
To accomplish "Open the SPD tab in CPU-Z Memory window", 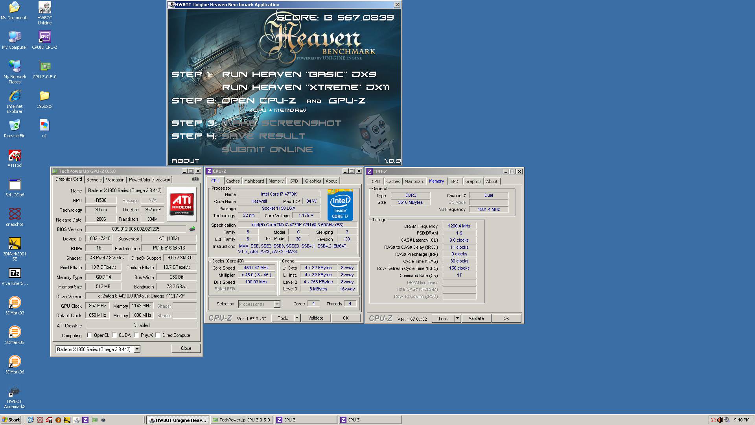I will [x=454, y=181].
